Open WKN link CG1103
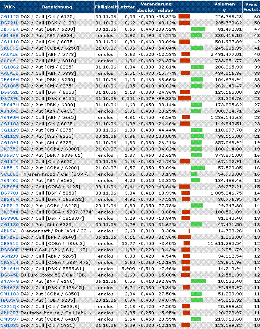The image size is (260, 329). coord(10,124)
